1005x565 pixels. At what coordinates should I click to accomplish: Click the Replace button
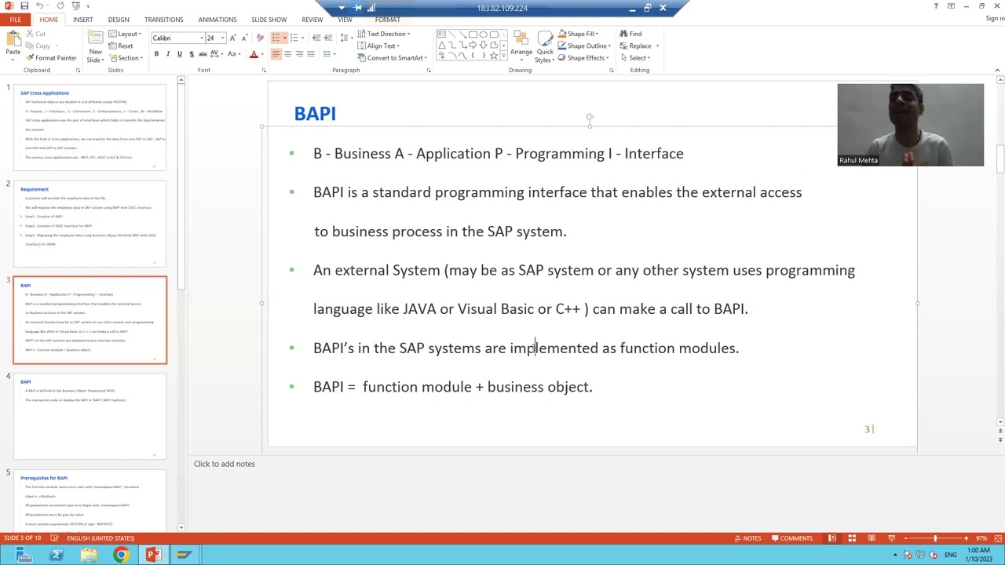[638, 46]
